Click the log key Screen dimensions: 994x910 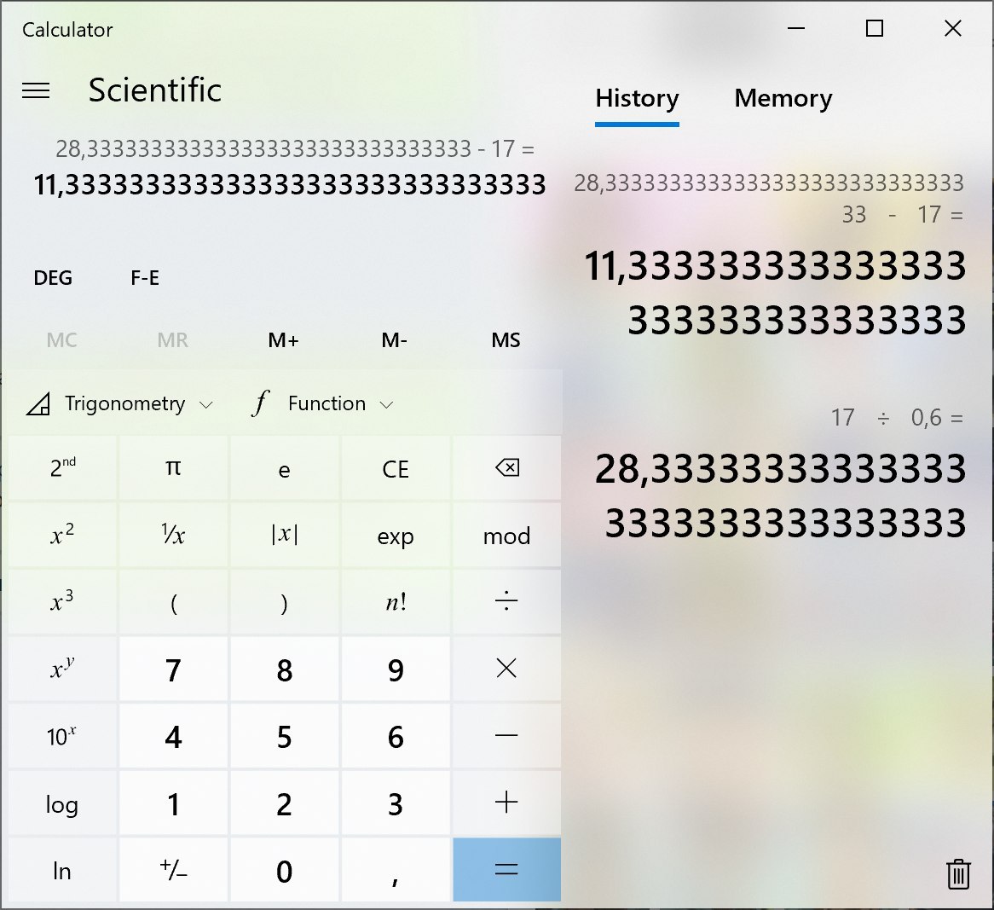pos(62,803)
